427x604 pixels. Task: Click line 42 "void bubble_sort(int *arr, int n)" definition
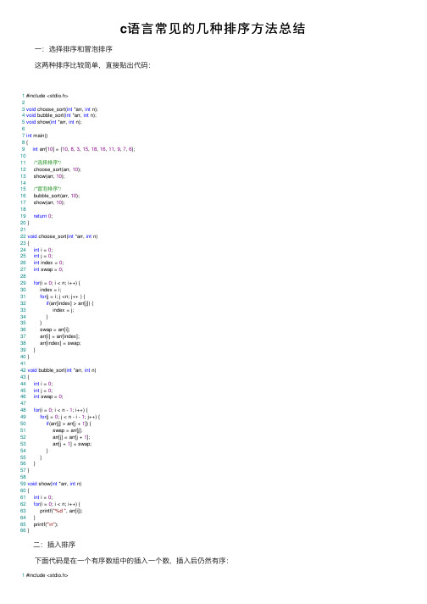(x=62, y=370)
